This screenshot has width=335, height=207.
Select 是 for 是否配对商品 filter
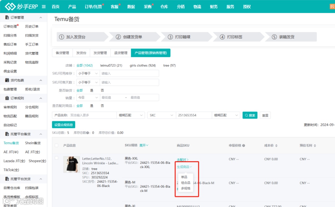[92, 106]
